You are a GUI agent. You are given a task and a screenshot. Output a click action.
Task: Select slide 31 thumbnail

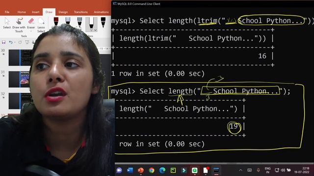20,79
